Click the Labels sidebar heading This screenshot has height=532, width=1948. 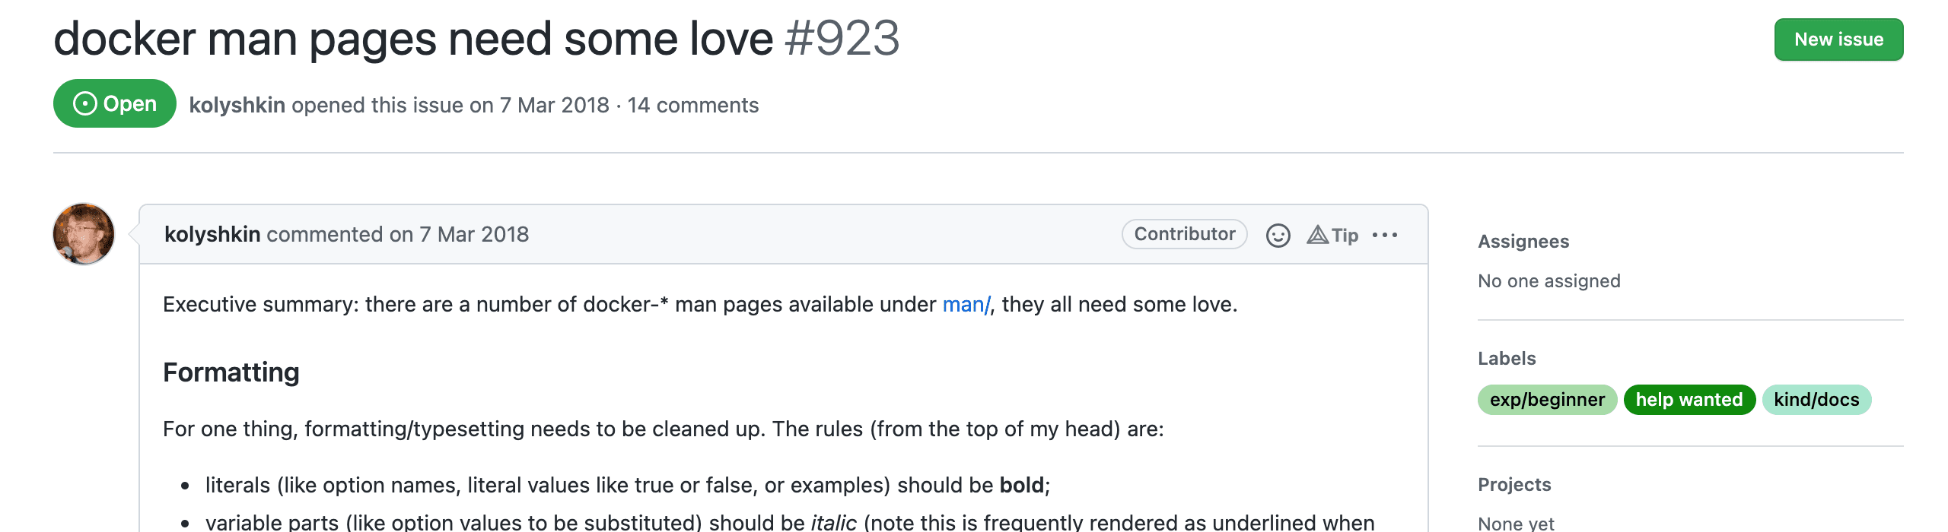[1506, 359]
